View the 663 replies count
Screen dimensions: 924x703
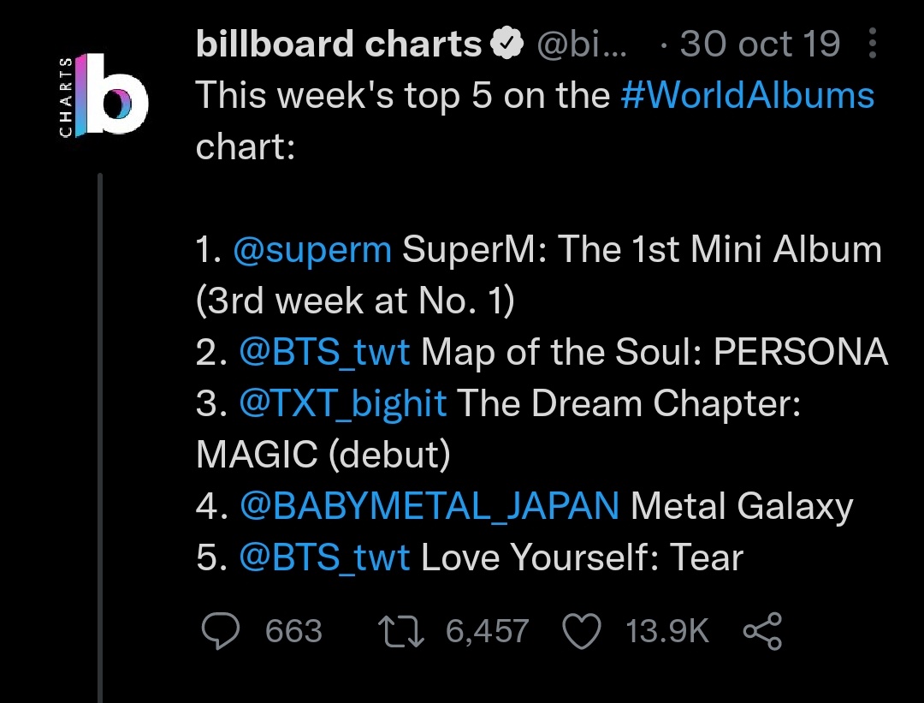293,631
